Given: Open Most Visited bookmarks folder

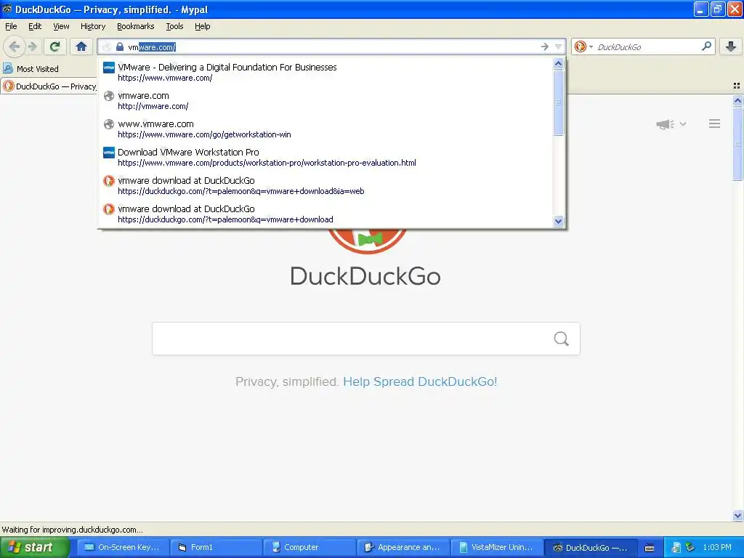Looking at the screenshot, I should [31, 69].
